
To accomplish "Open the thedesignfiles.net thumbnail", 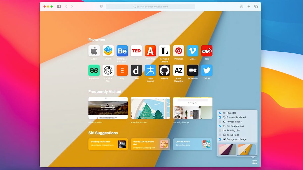I will [x=193, y=108].
